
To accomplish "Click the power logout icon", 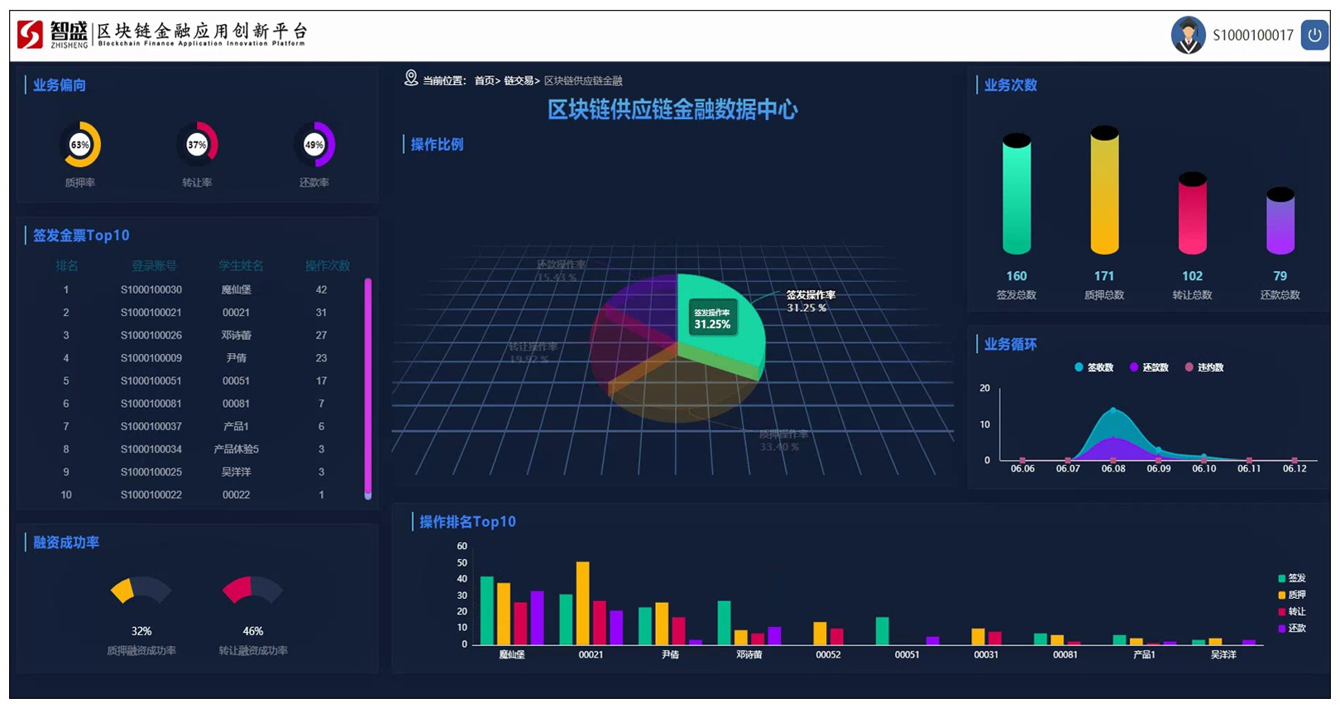I will [1314, 35].
